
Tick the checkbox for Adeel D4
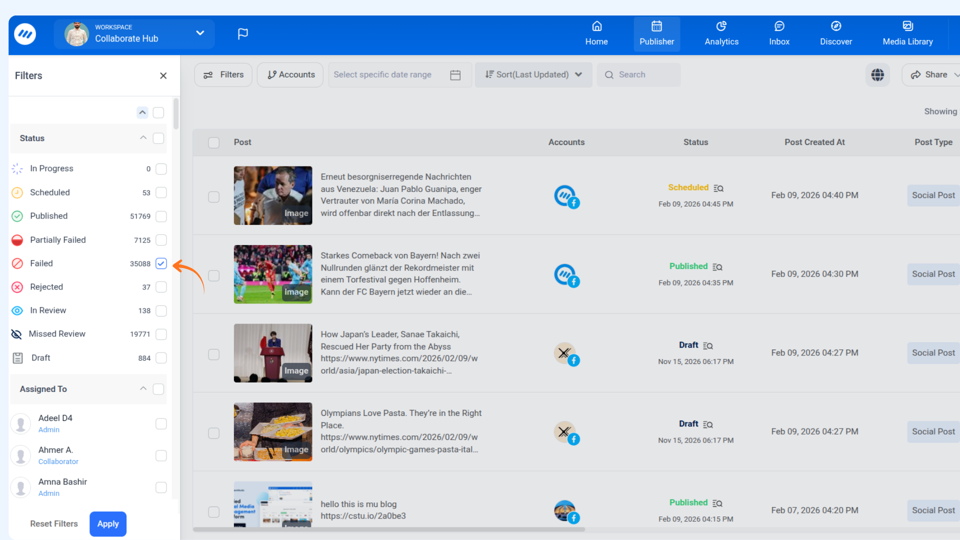coord(161,424)
